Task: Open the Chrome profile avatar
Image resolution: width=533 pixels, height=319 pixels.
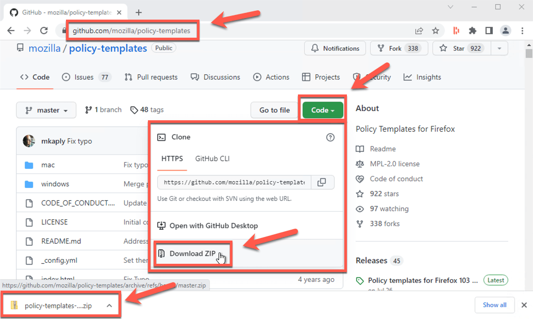Action: [505, 31]
